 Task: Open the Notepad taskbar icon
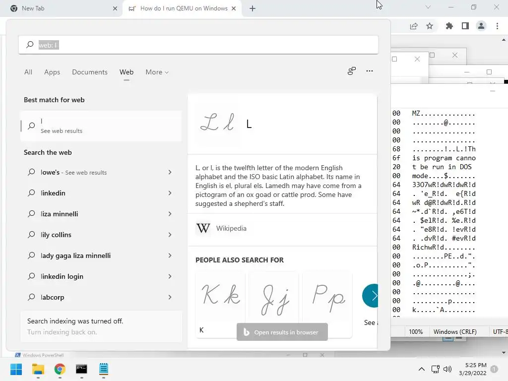103,369
